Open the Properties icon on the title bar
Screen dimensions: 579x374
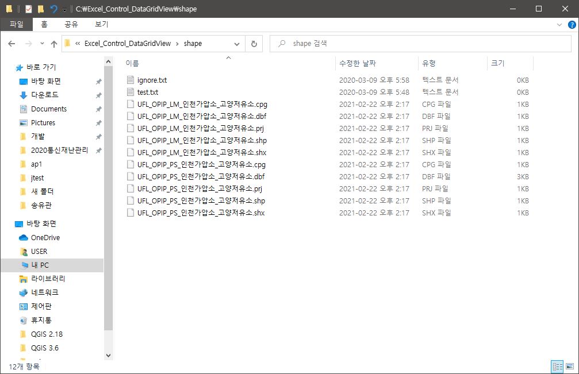pyautogui.click(x=29, y=9)
